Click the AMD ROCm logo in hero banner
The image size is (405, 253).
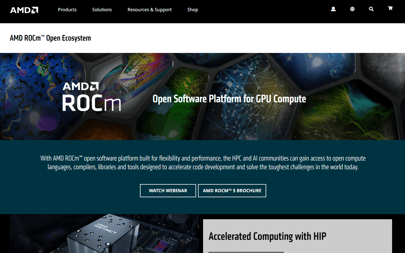pyautogui.click(x=91, y=97)
